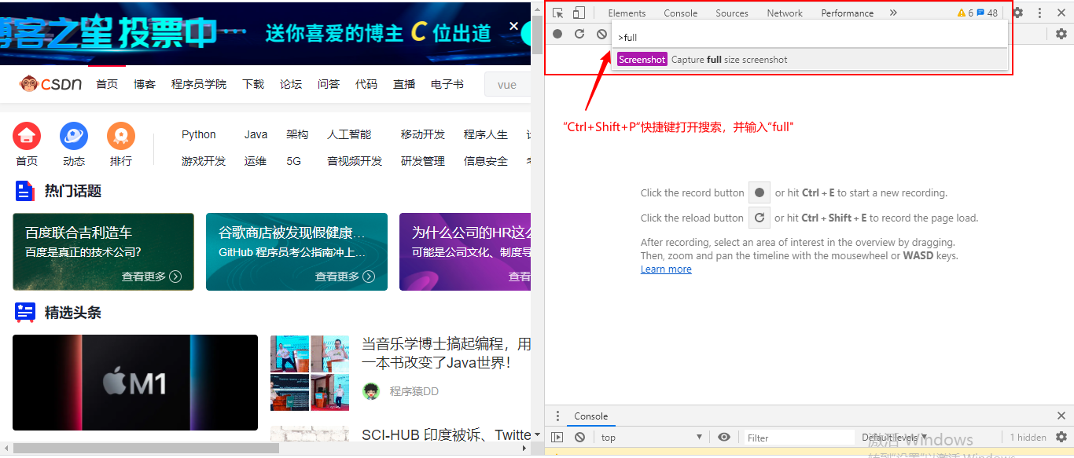This screenshot has width=1074, height=458.
Task: Click the 1 hidden messages label
Action: tap(1028, 438)
